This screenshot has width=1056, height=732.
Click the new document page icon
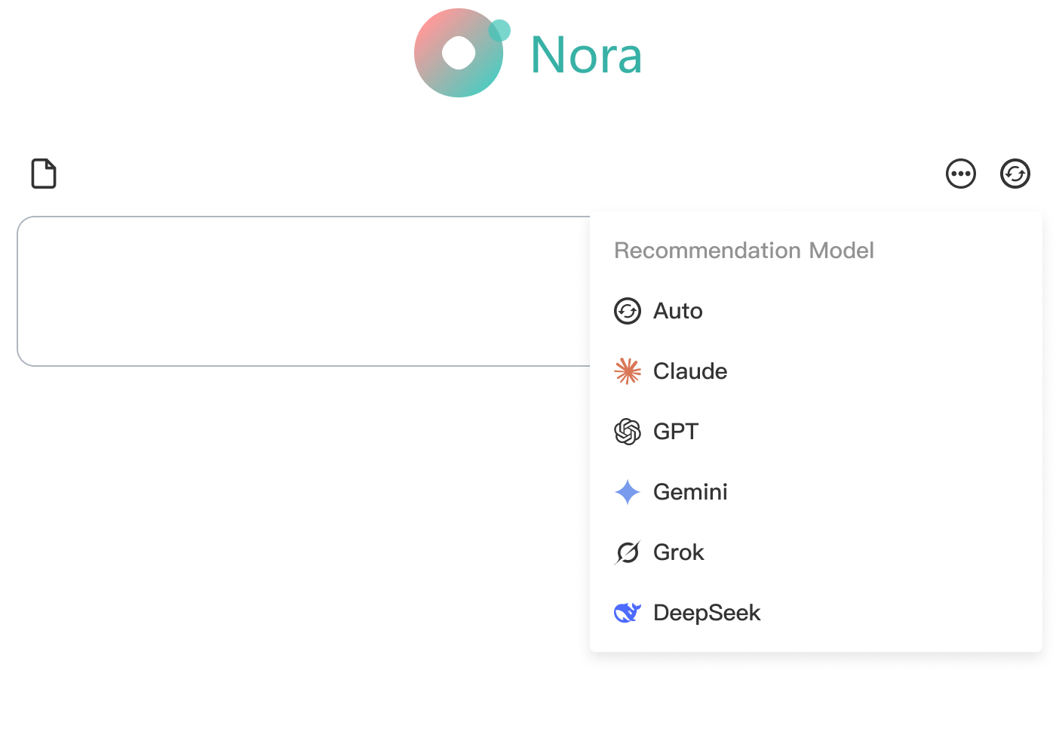(44, 174)
